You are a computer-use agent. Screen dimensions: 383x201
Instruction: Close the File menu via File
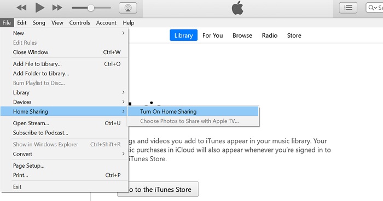[x=7, y=23]
